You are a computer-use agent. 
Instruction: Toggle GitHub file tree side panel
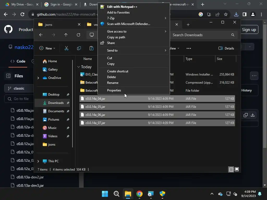point(8,76)
